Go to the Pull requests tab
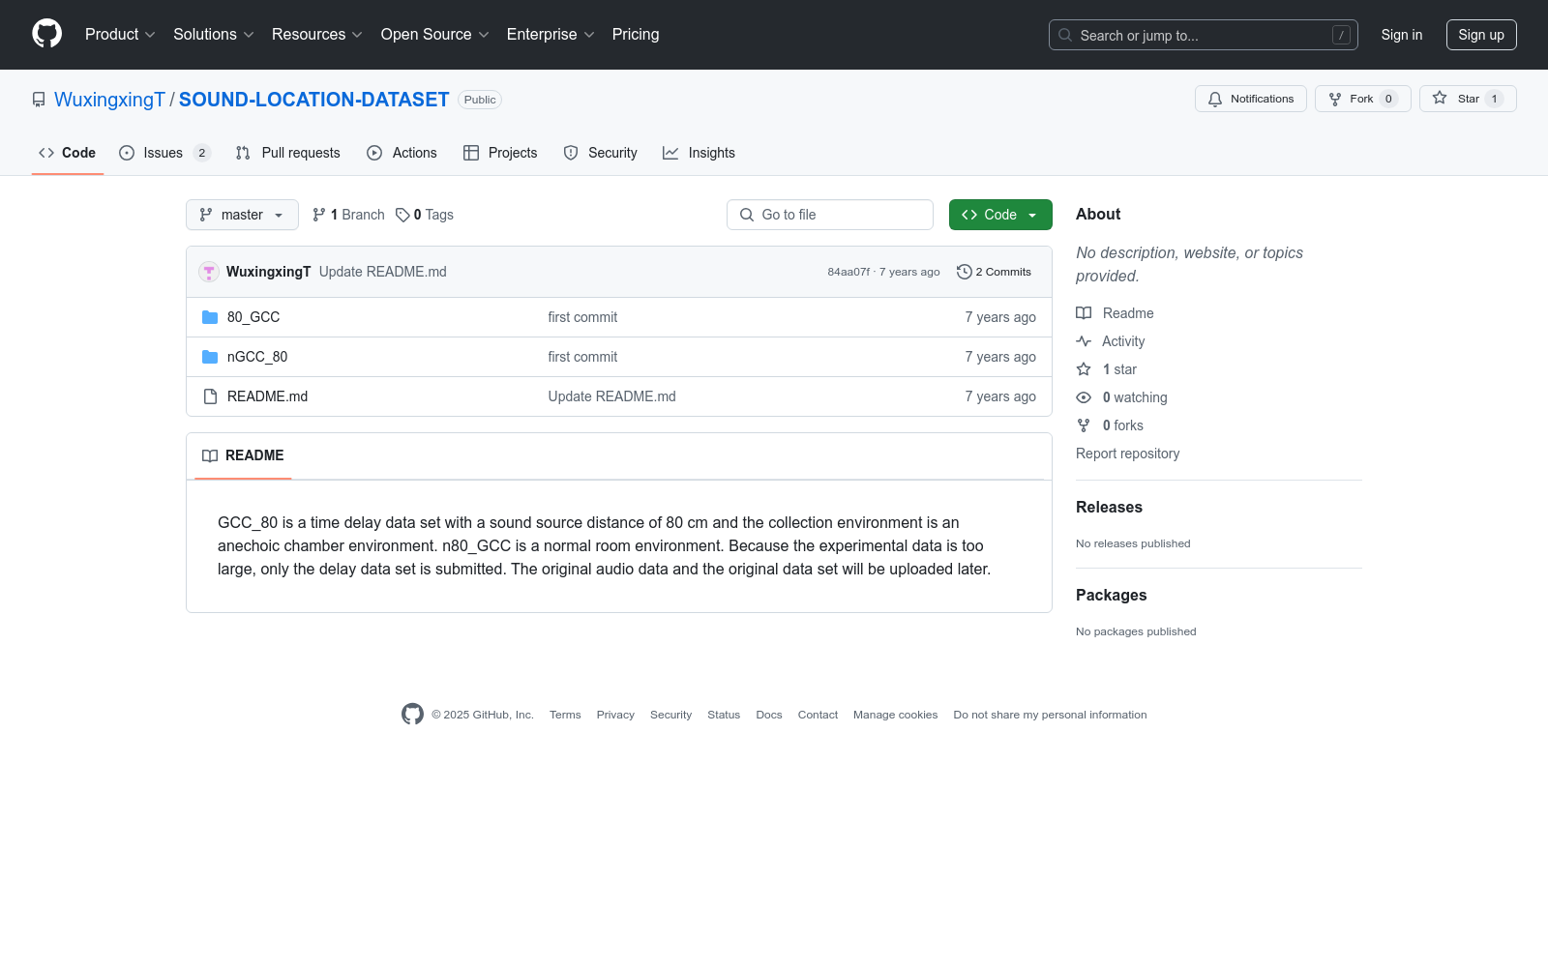 click(x=288, y=153)
